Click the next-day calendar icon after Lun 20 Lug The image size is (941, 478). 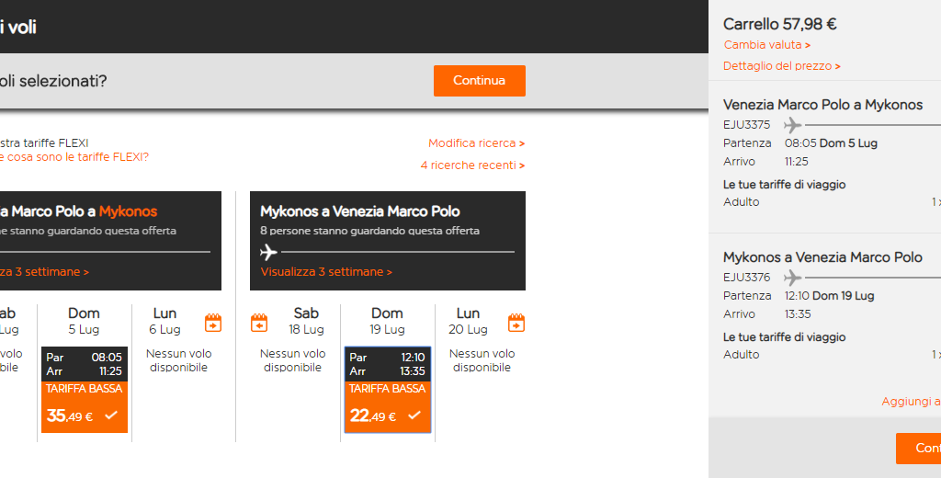point(516,323)
